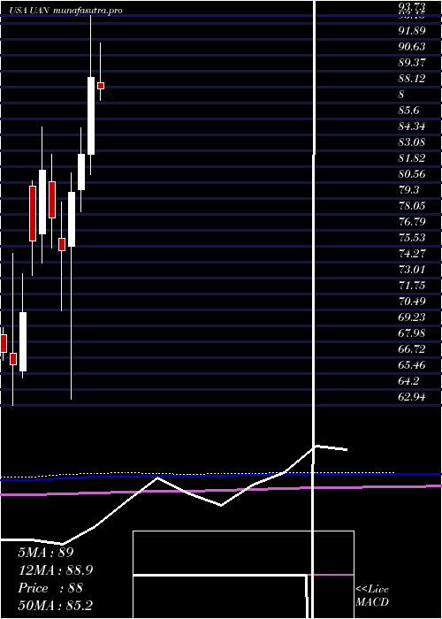Click the tallest white candle near 88
The height and width of the screenshot is (619, 442).
coord(91,116)
